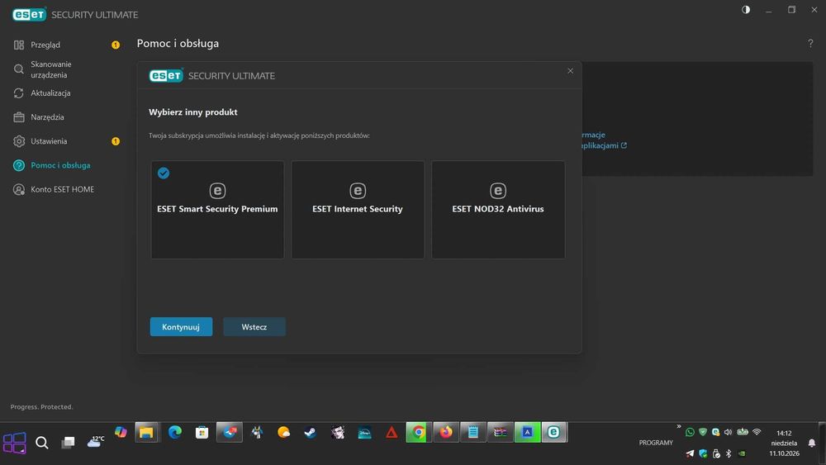826x465 pixels.
Task: Open Microsoft Edge on the taskbar
Action: pyautogui.click(x=175, y=432)
